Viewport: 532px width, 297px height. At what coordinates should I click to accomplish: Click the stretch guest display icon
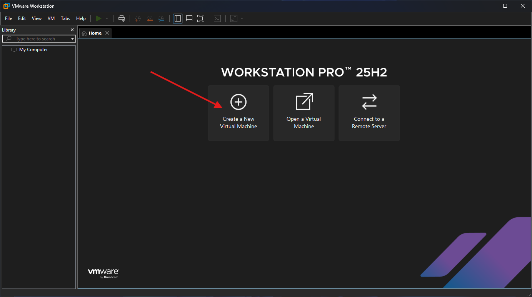[234, 18]
